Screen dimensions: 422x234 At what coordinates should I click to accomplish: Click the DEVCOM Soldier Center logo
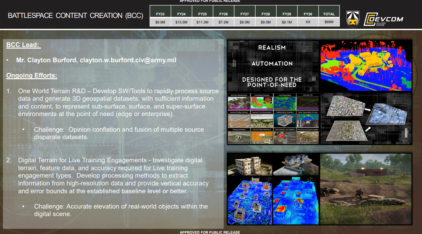pyautogui.click(x=383, y=20)
